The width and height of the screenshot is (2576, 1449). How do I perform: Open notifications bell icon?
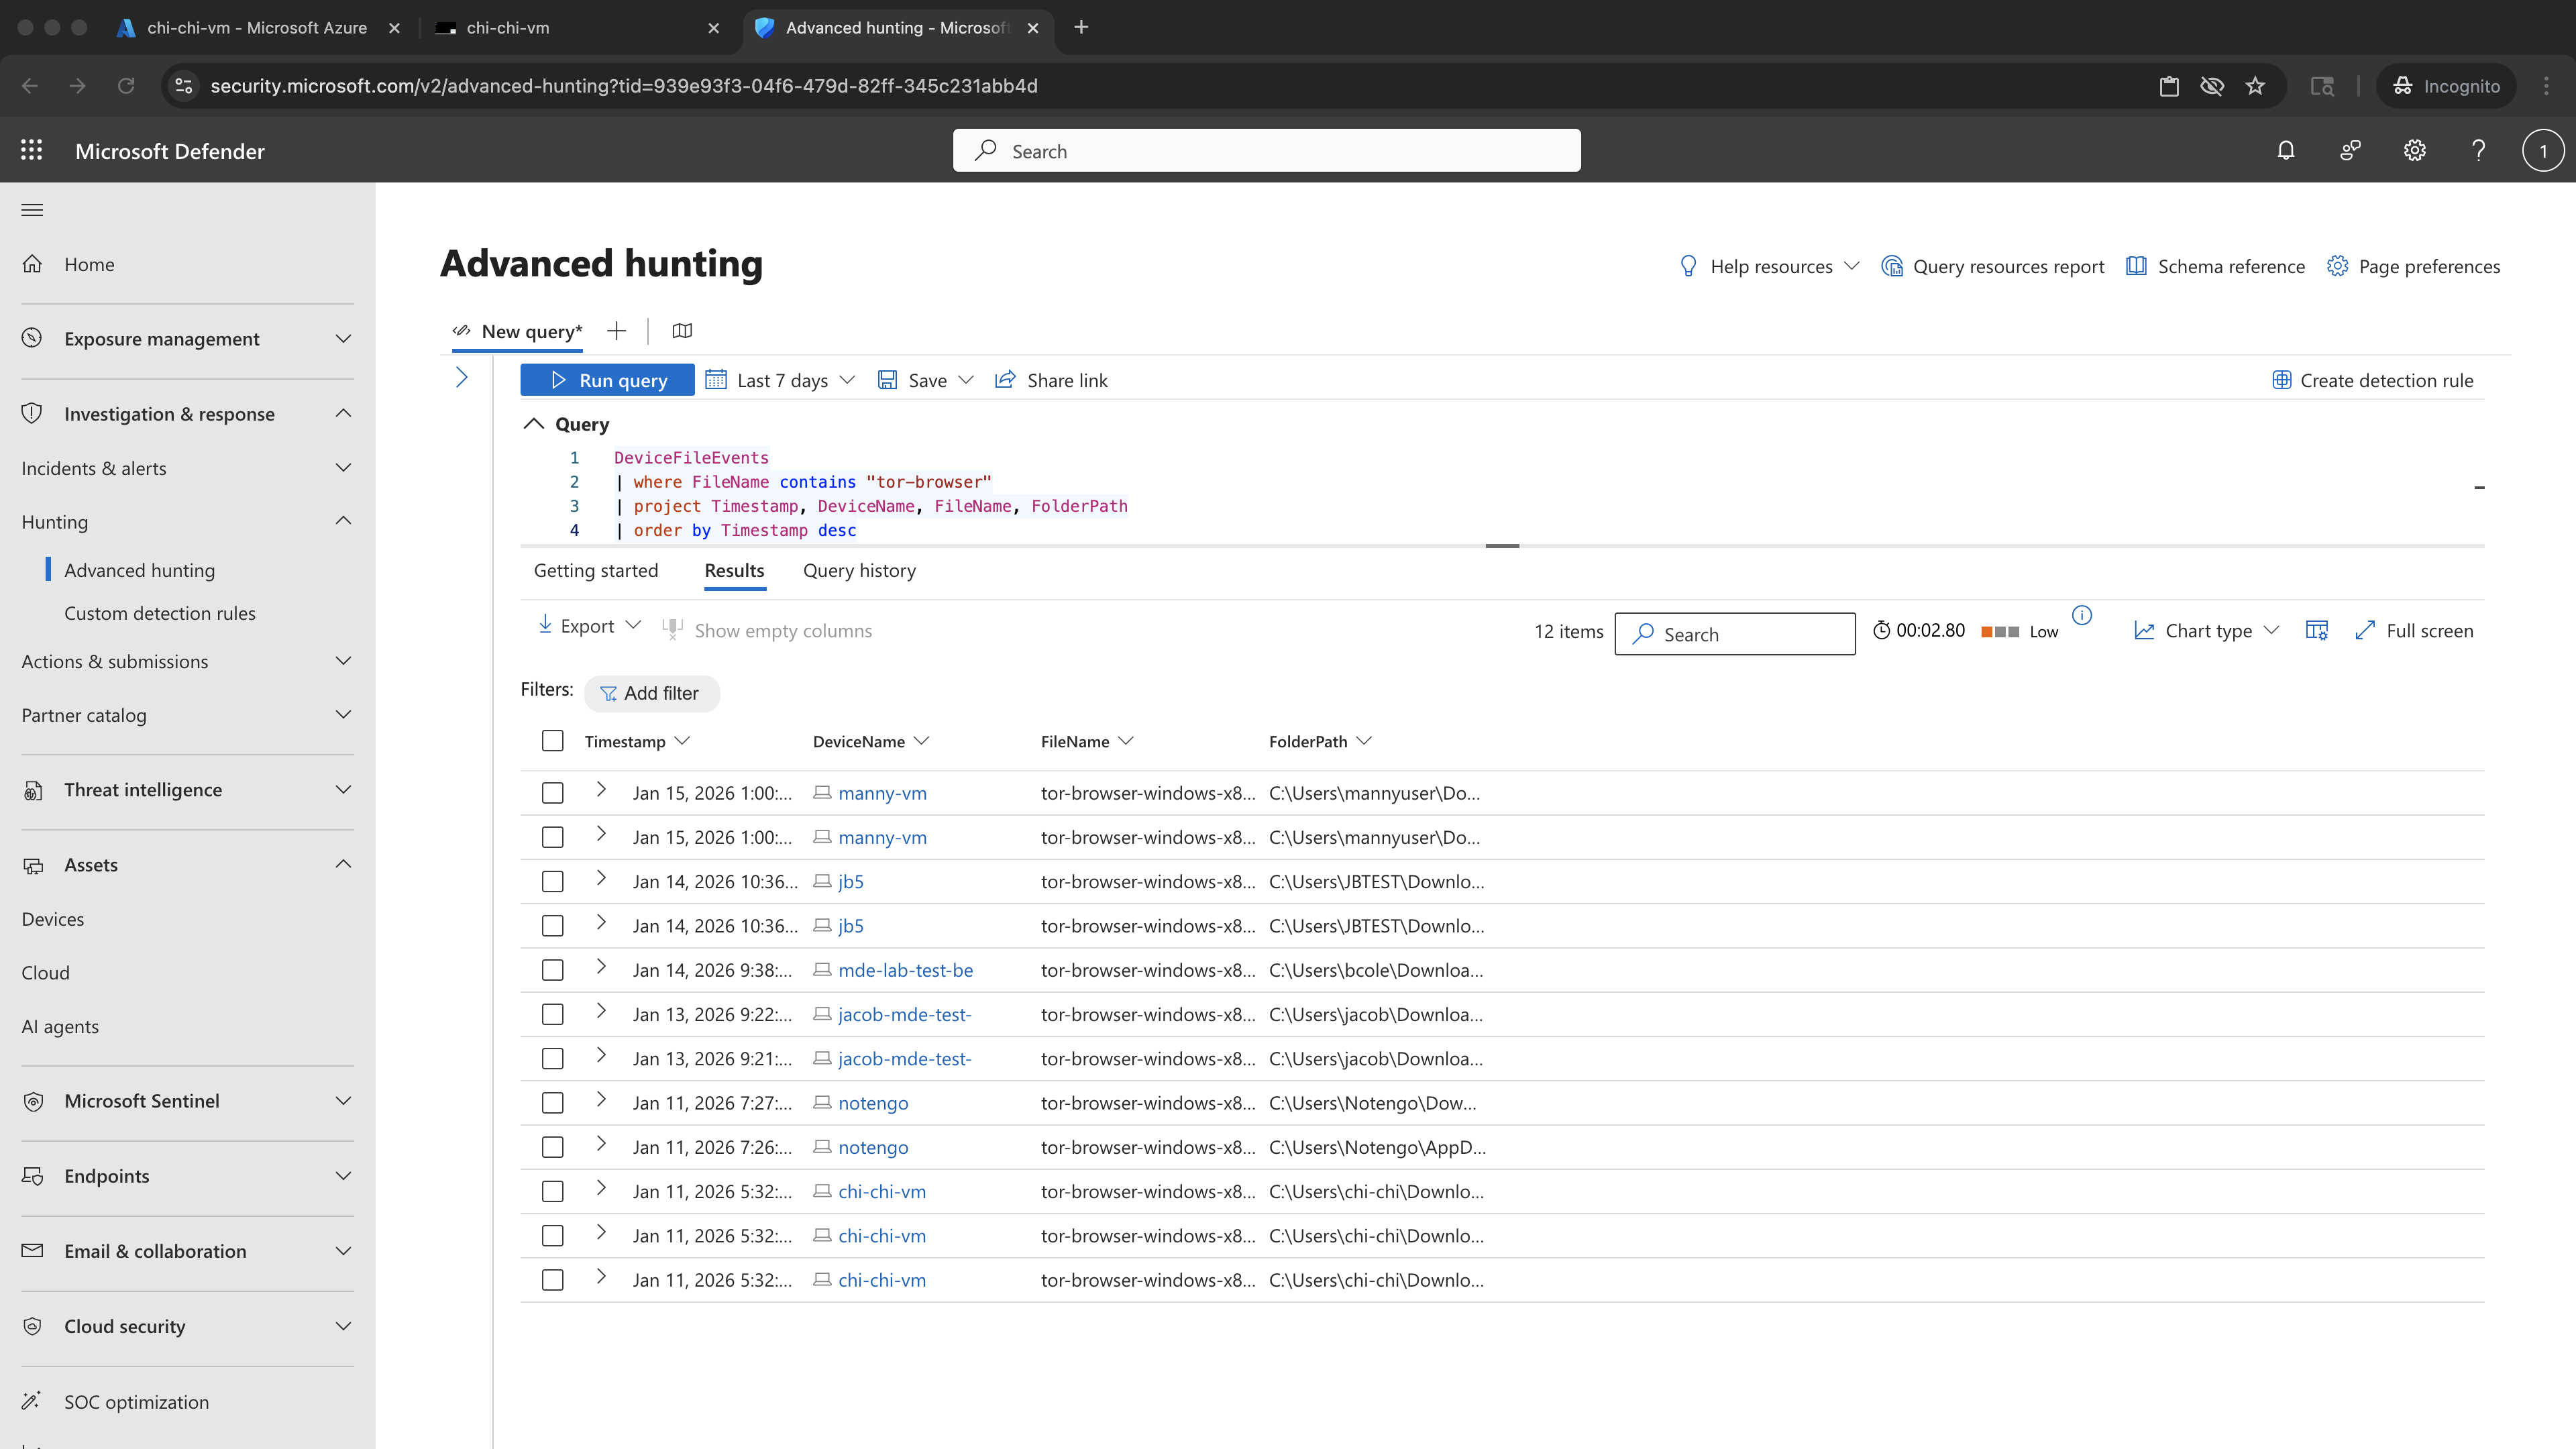coord(2286,150)
